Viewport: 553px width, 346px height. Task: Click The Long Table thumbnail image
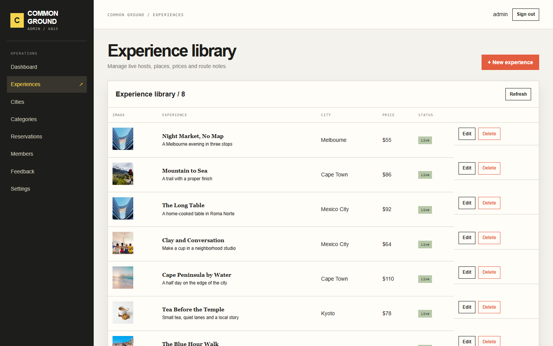point(123,208)
